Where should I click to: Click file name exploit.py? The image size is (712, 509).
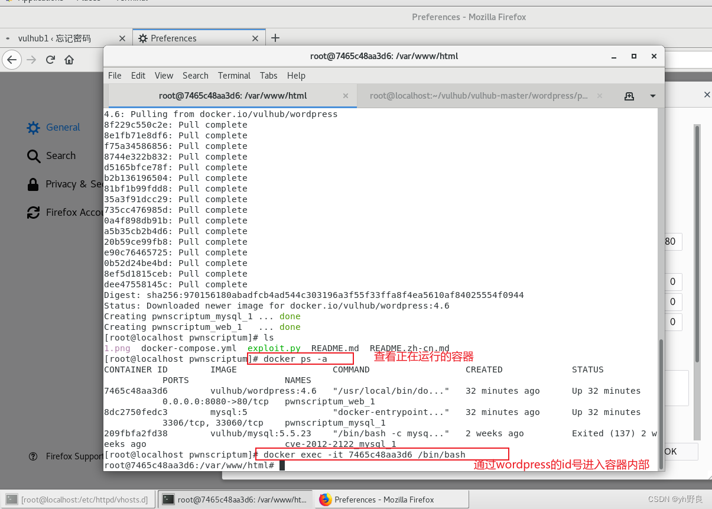click(274, 348)
